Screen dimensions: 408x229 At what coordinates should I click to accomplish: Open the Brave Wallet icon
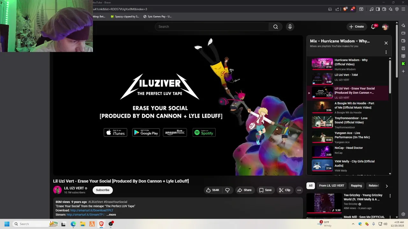point(384,9)
